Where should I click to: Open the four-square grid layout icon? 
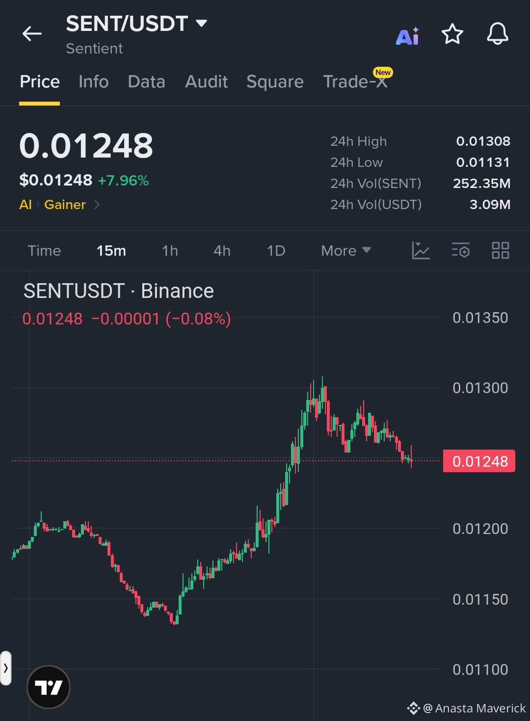point(500,250)
